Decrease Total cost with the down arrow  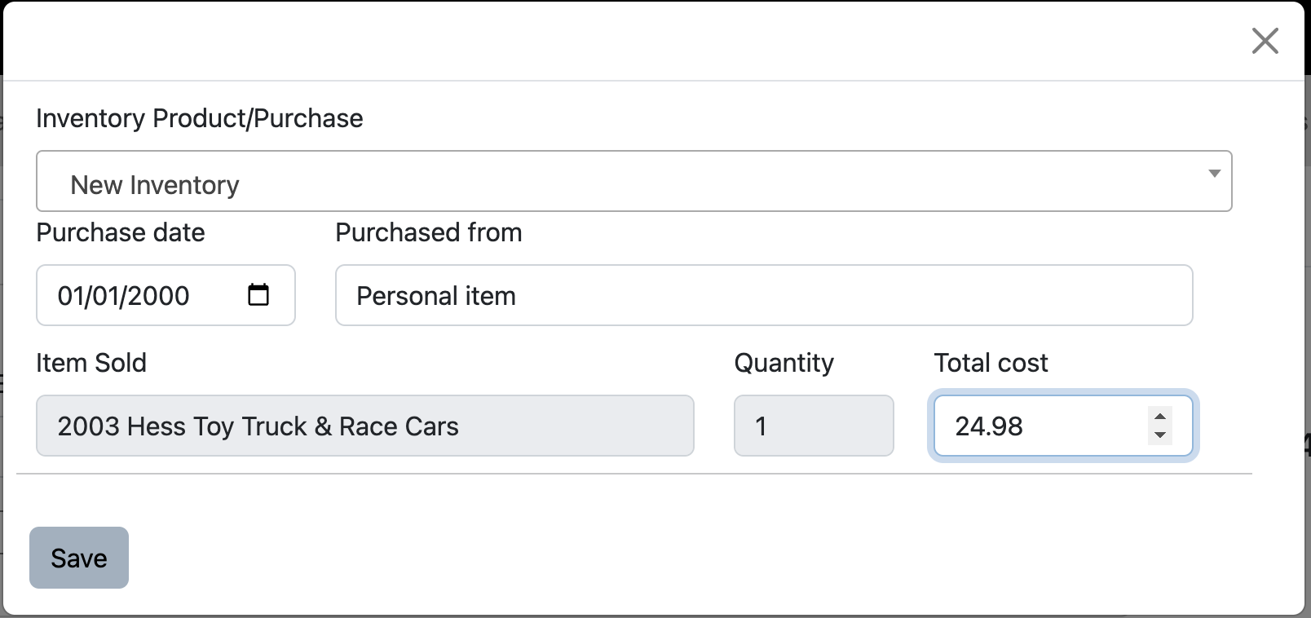click(x=1160, y=435)
